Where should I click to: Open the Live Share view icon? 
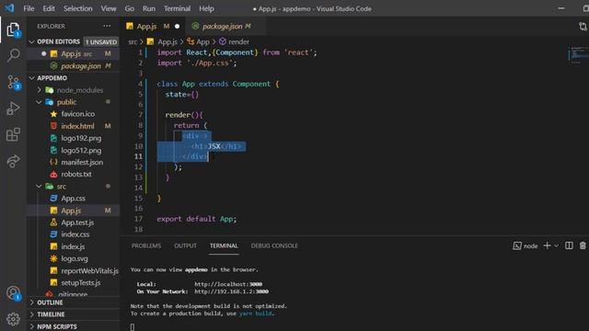coord(13,161)
